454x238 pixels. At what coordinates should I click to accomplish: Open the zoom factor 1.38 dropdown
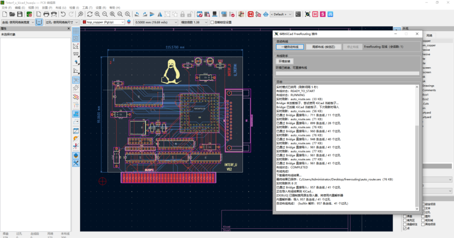tap(194, 22)
